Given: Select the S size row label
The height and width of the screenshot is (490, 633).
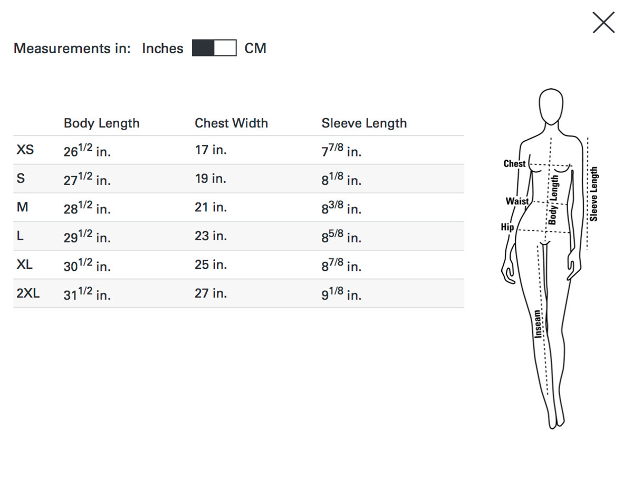Looking at the screenshot, I should [x=21, y=178].
